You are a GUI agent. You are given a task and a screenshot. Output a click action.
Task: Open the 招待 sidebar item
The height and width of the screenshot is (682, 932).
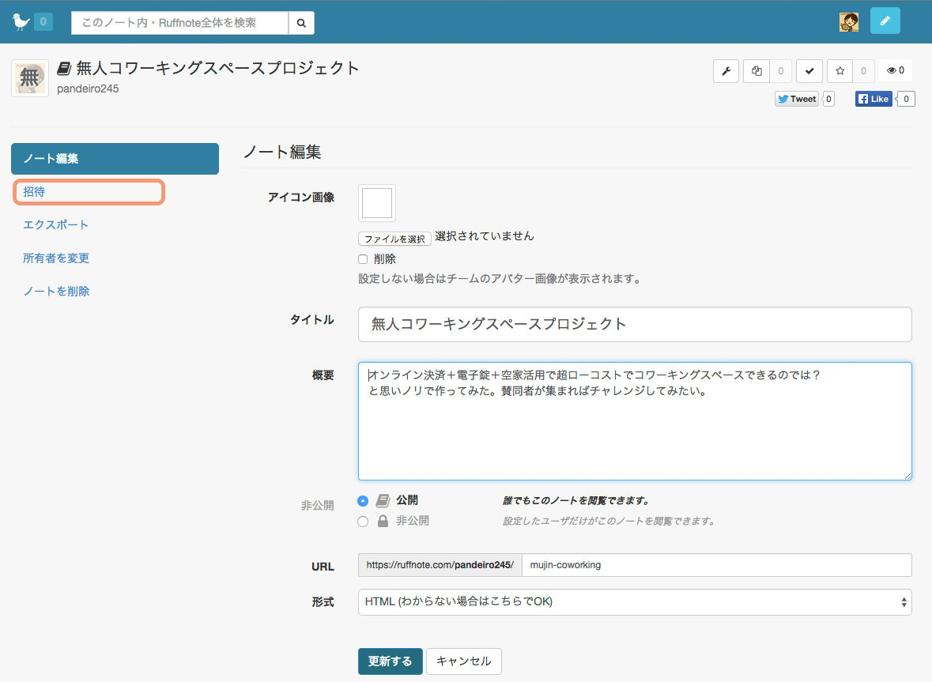(x=35, y=192)
